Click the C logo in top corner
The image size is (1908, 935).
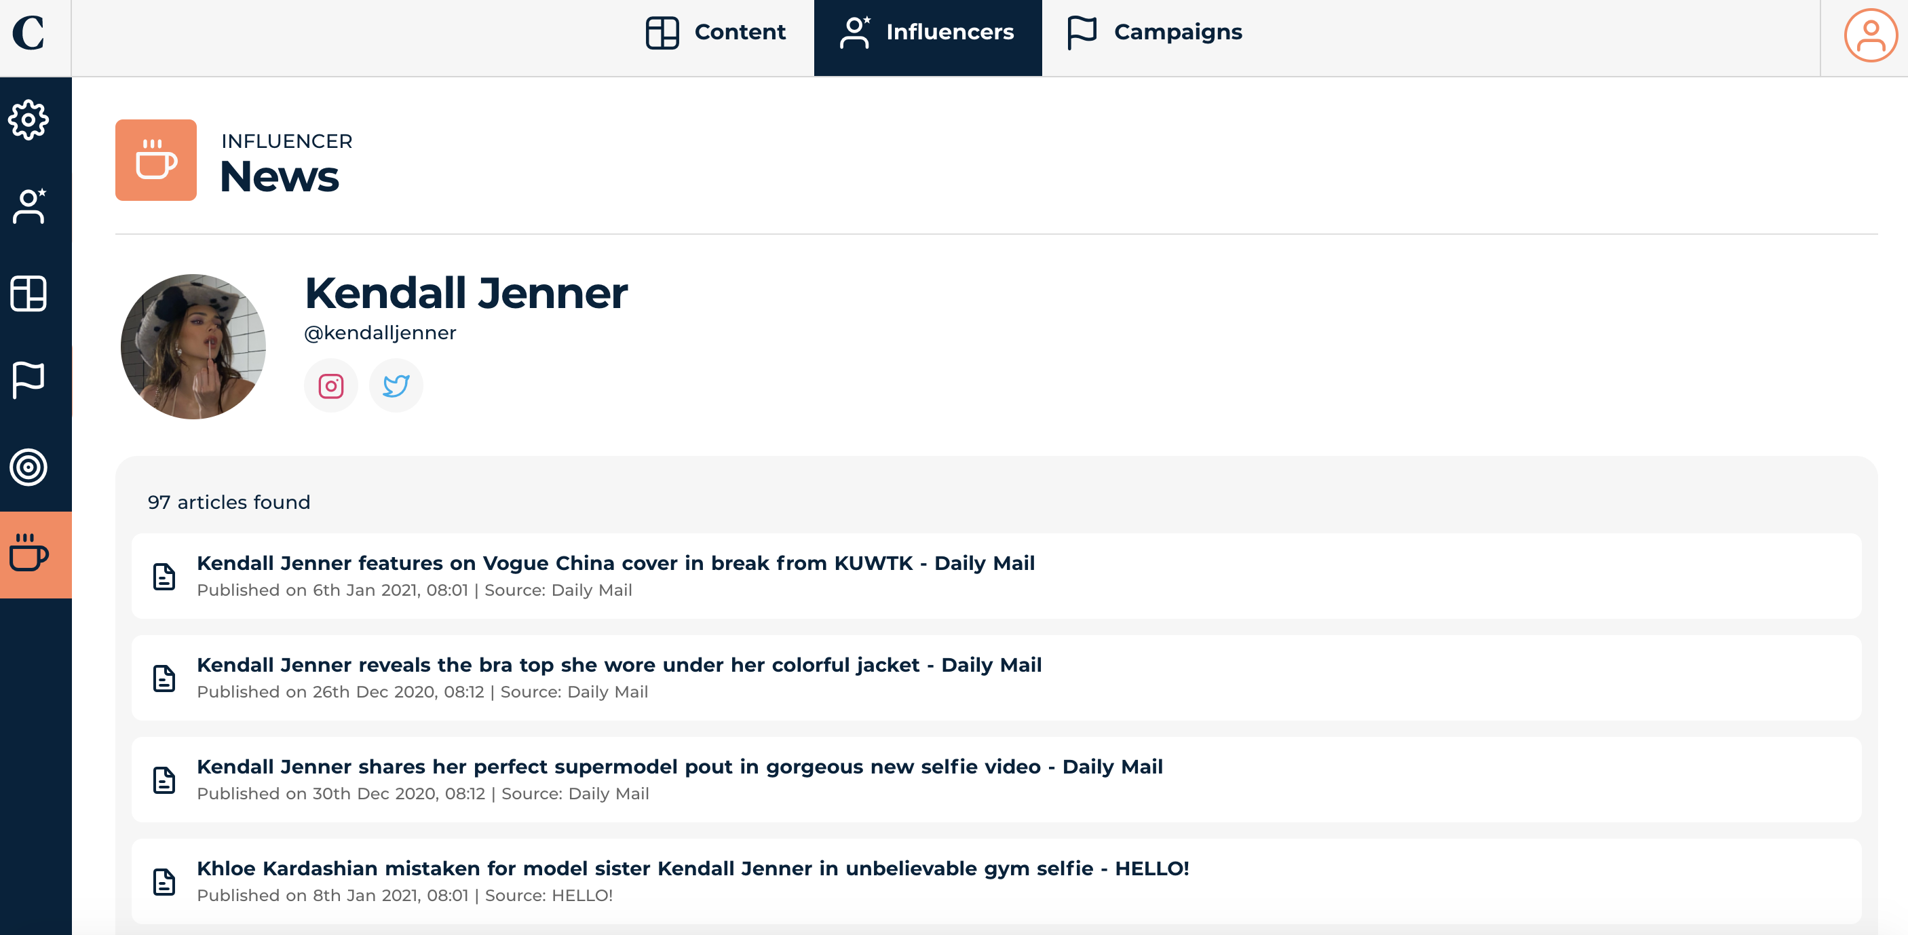click(x=29, y=33)
